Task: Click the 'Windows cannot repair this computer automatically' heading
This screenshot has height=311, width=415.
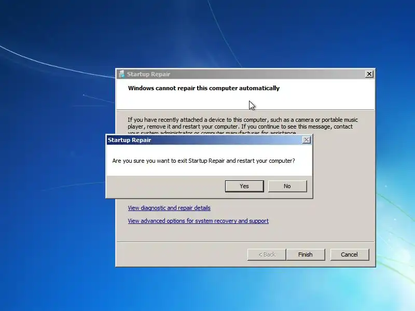Action: point(204,88)
